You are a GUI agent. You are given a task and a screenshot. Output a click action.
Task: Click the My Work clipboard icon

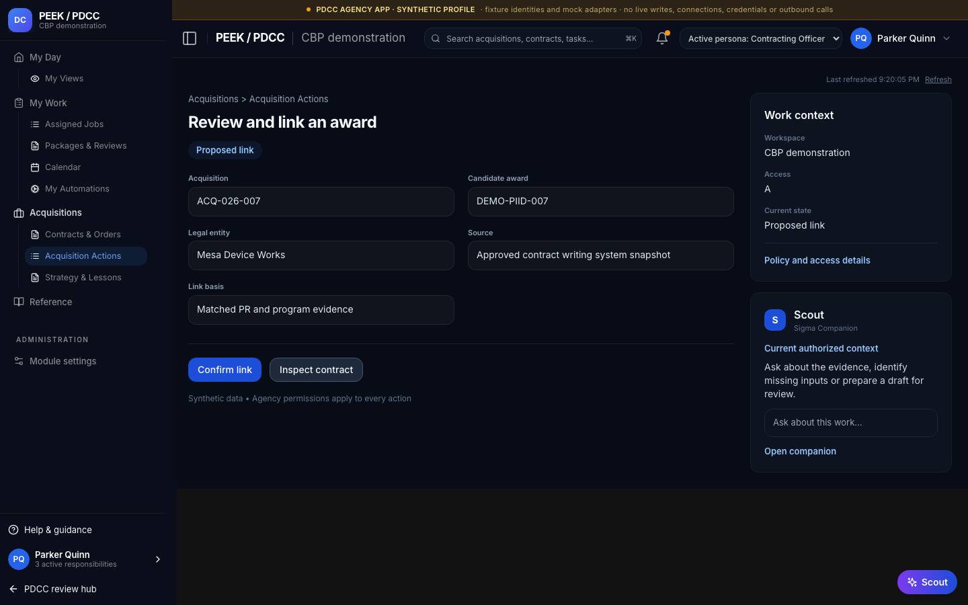(19, 103)
